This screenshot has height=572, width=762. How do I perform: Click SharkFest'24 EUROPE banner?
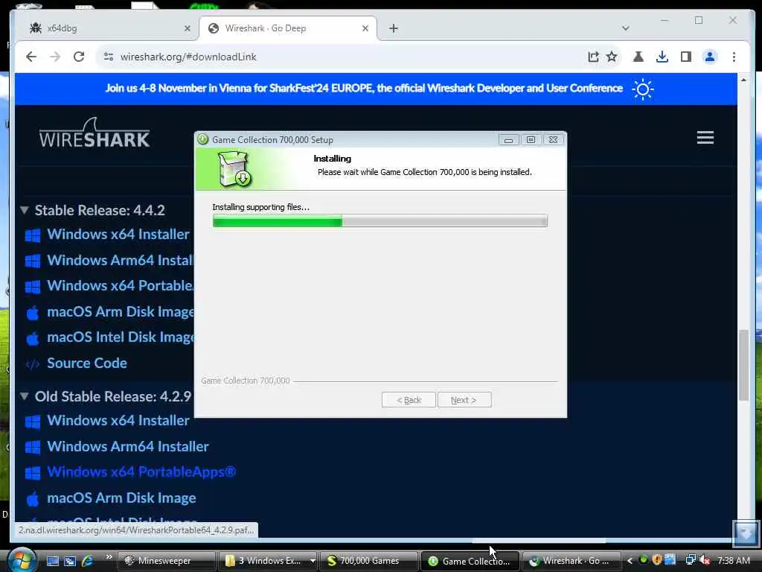(x=364, y=88)
